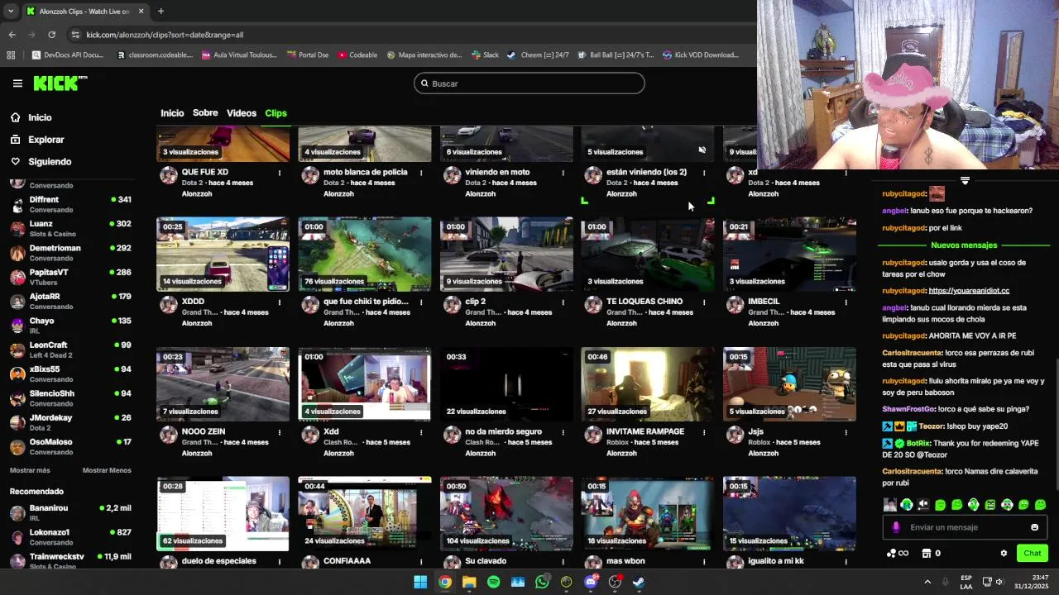Click Mostrar más in following list
The width and height of the screenshot is (1059, 595).
click(x=30, y=470)
